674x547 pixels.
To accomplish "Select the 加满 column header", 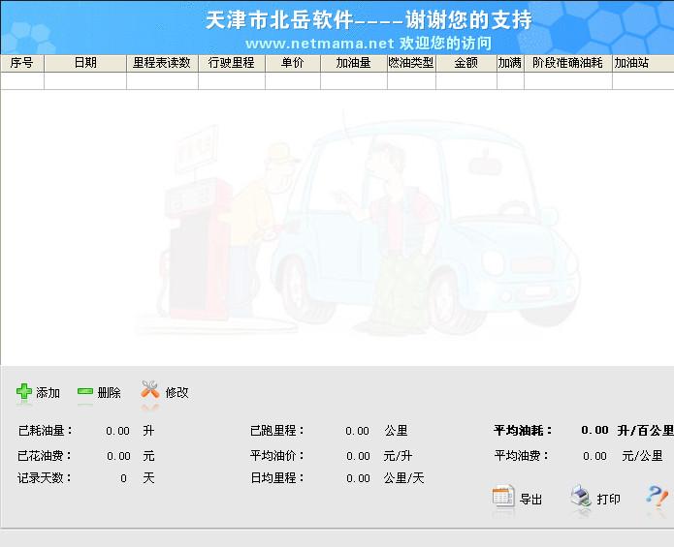I will [510, 63].
